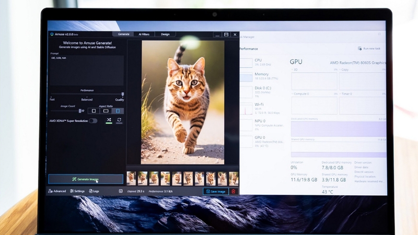Click the Generate Images button
This screenshot has height=235, width=418.
pos(86,179)
